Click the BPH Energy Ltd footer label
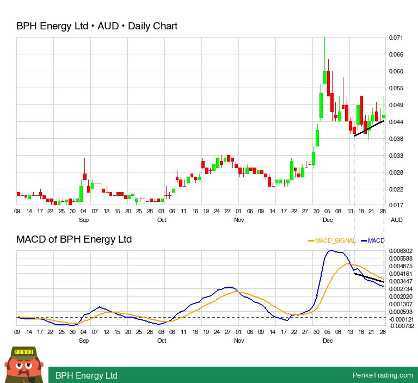Viewport: 418px width, 383px height. coord(87,375)
